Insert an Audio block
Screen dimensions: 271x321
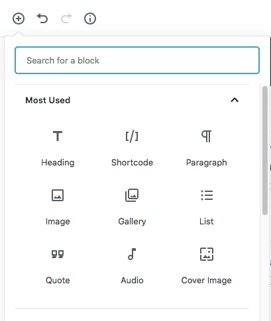point(132,266)
